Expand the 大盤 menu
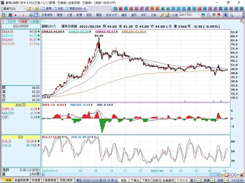This screenshot has height=183, width=245. 70,15
